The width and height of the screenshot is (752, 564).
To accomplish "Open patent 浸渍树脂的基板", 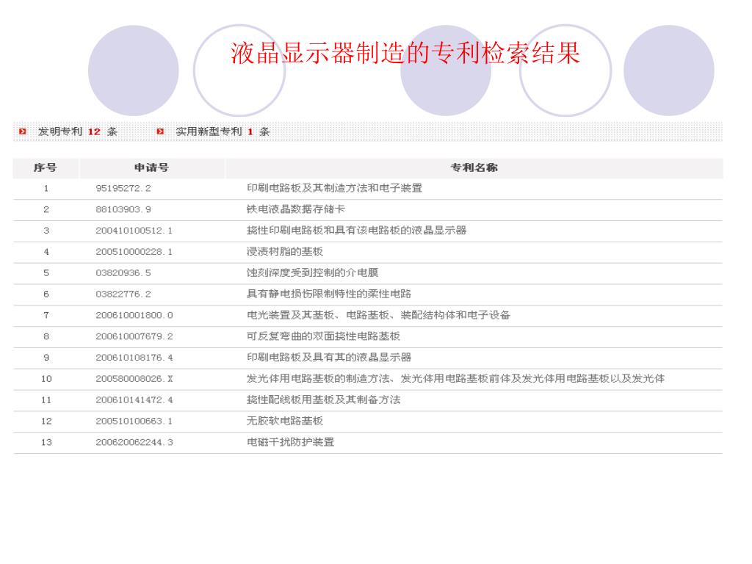I will pos(285,251).
